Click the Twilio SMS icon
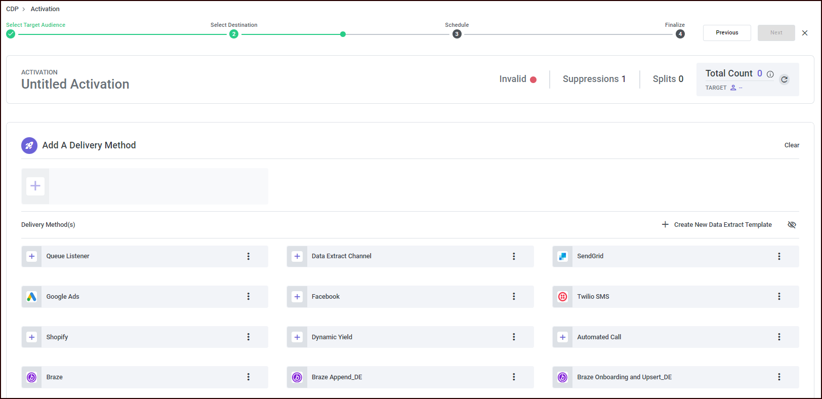Viewport: 822px width, 399px height. pos(562,297)
